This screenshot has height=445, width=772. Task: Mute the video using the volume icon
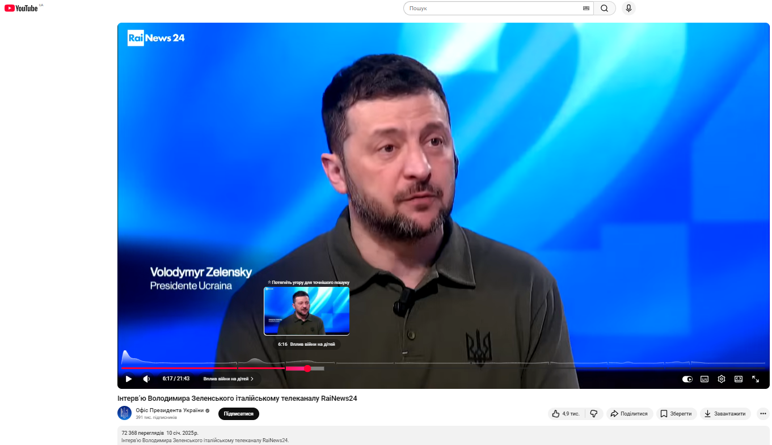point(146,379)
